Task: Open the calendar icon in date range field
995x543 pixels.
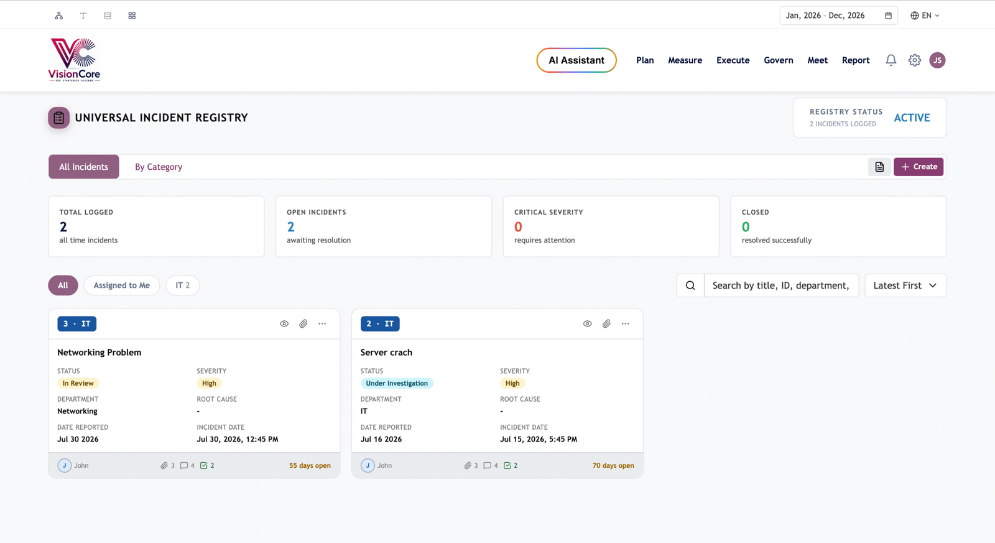Action: [888, 16]
